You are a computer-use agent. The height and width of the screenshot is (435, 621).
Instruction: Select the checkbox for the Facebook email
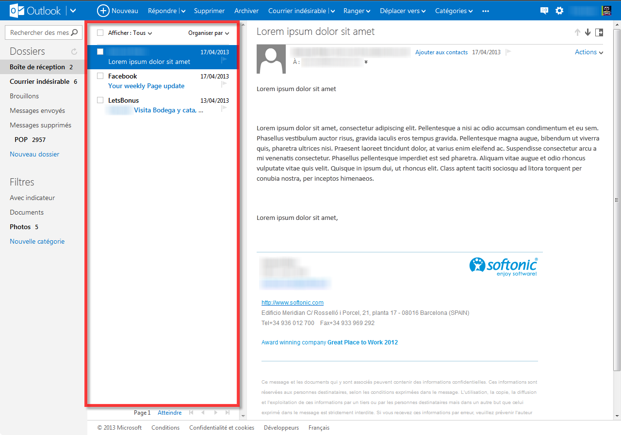(x=100, y=76)
